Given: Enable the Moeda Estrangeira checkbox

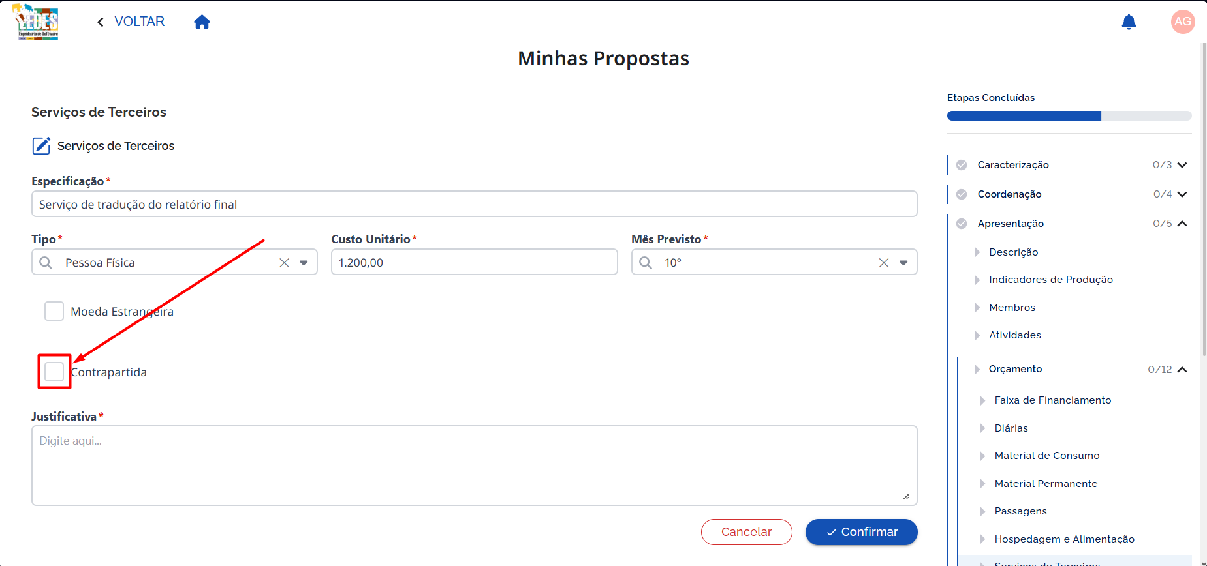Looking at the screenshot, I should click(54, 311).
